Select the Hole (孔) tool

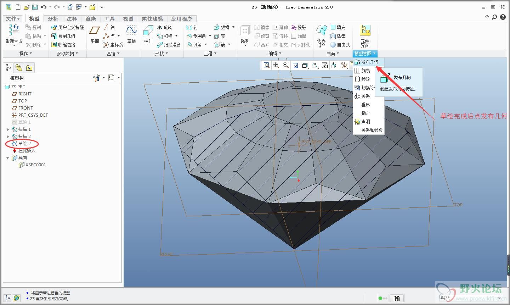(192, 27)
